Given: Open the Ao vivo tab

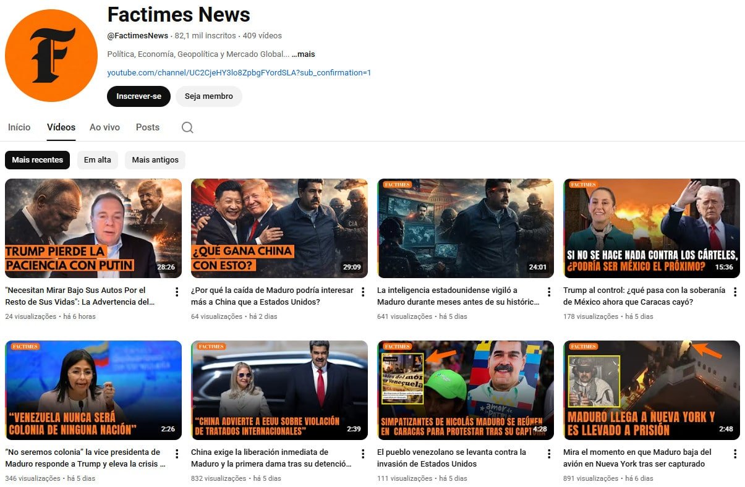Looking at the screenshot, I should tap(104, 127).
